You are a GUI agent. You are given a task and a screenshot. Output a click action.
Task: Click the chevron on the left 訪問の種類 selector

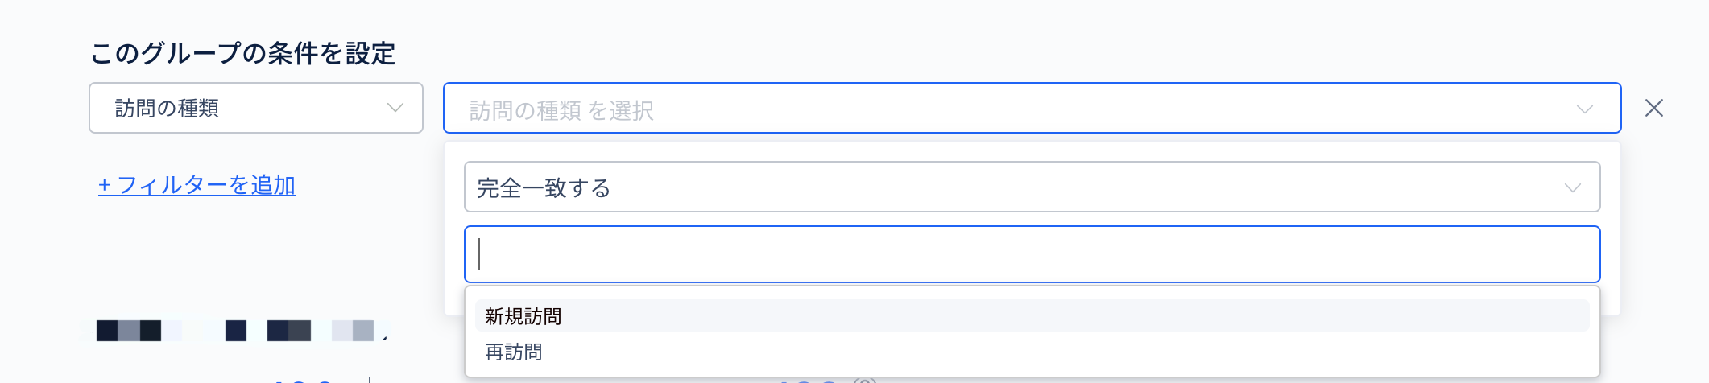pos(395,108)
